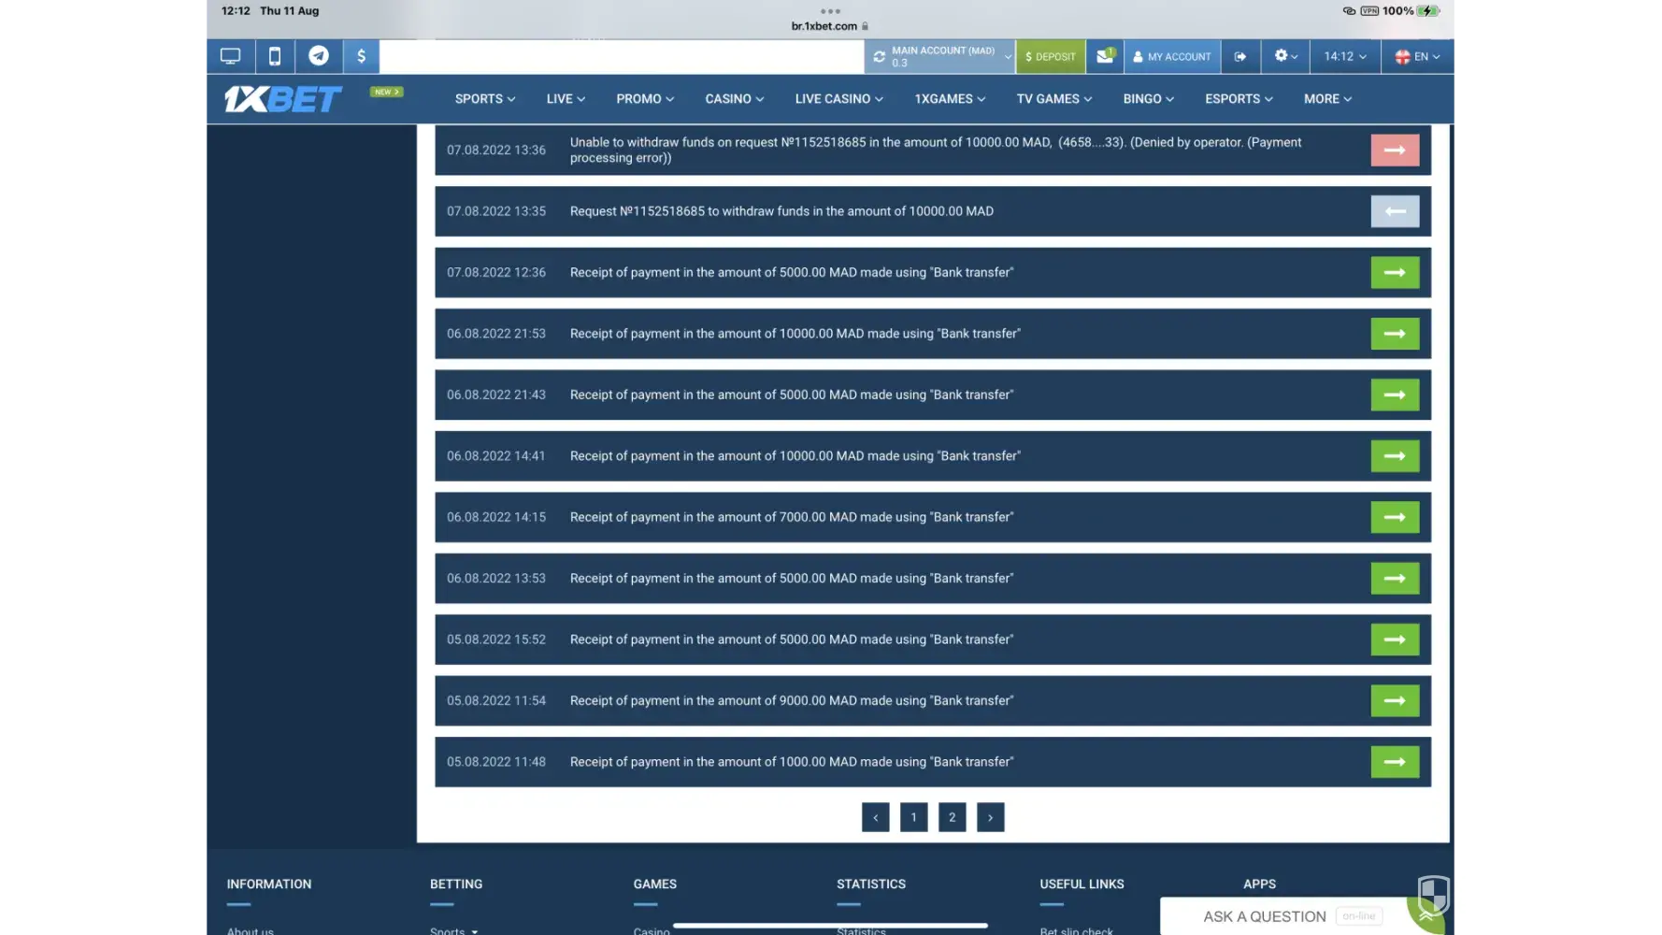
Task: Click the green arrow for 05.08.2022 11:54 payment
Action: pyautogui.click(x=1395, y=701)
